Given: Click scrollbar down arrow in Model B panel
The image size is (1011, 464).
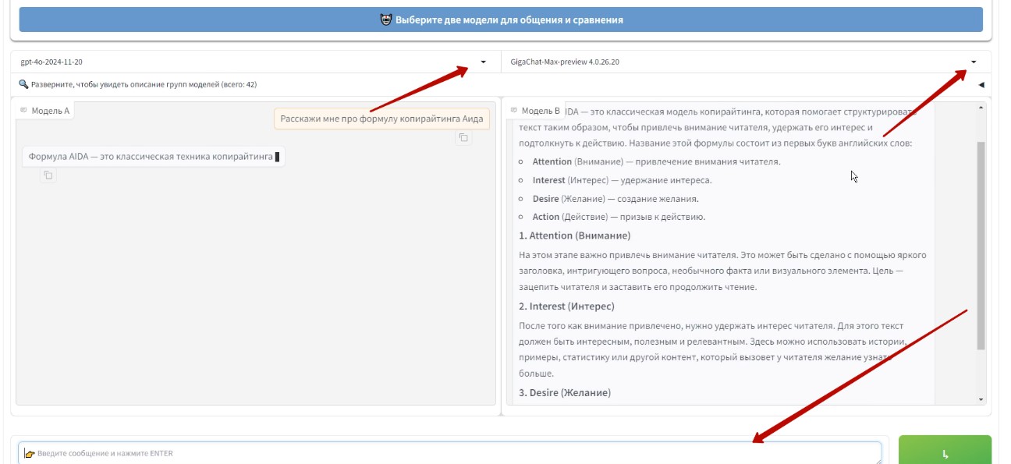Looking at the screenshot, I should pos(981,399).
